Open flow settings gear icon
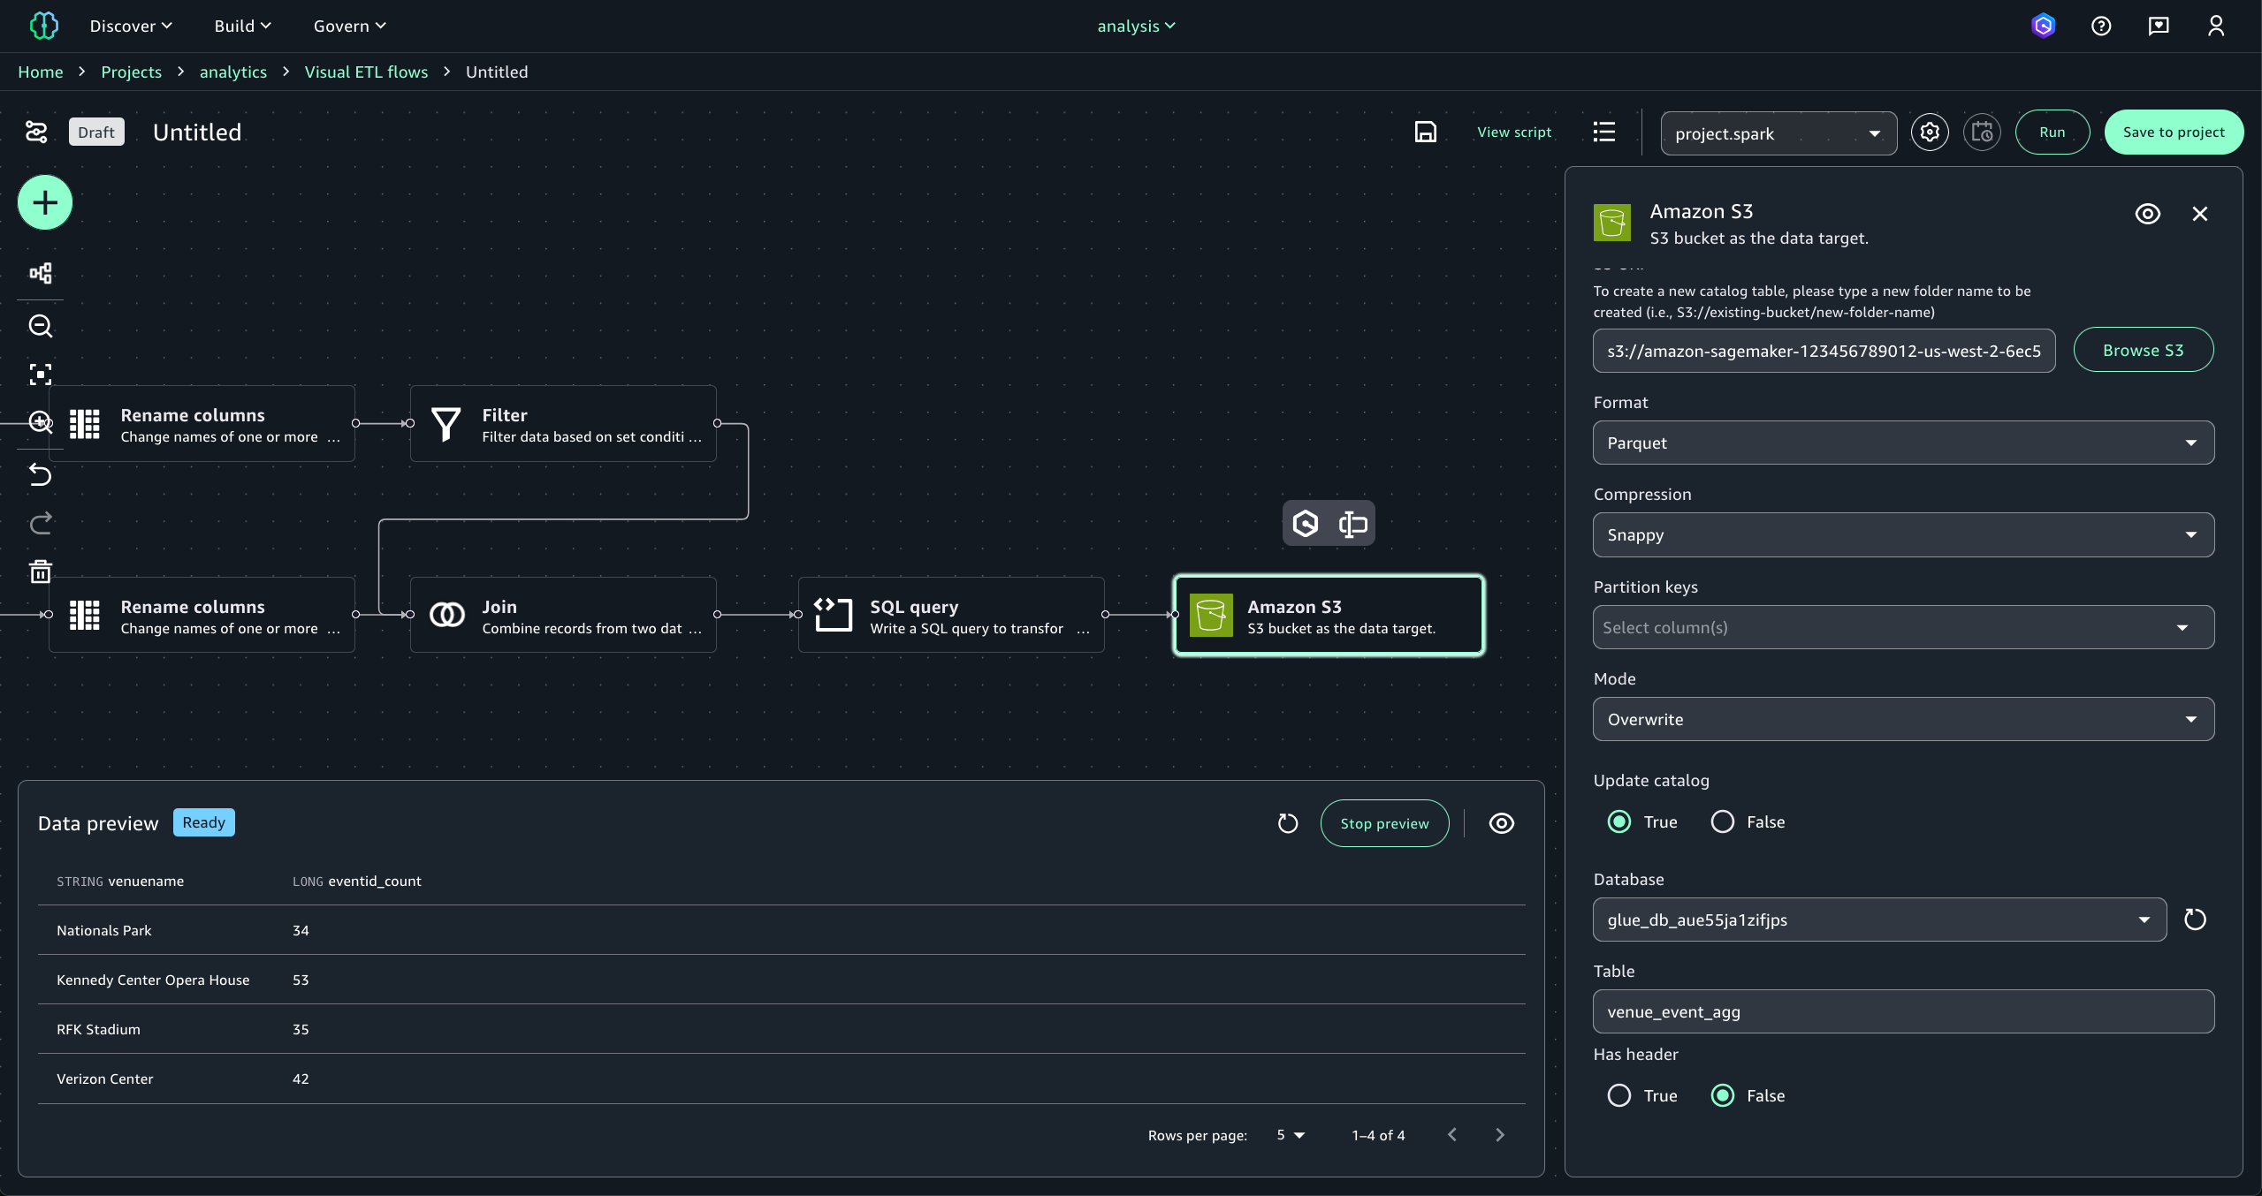Viewport: 2262px width, 1196px height. coord(1930,132)
